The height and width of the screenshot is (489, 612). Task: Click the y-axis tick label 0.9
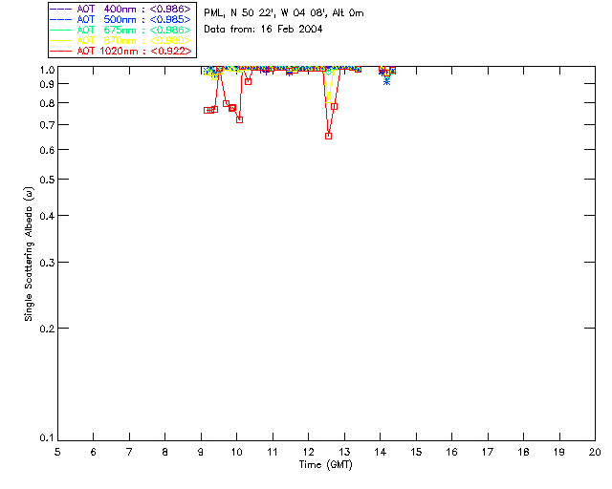click(47, 84)
